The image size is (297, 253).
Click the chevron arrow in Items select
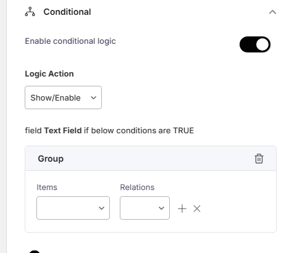point(101,208)
